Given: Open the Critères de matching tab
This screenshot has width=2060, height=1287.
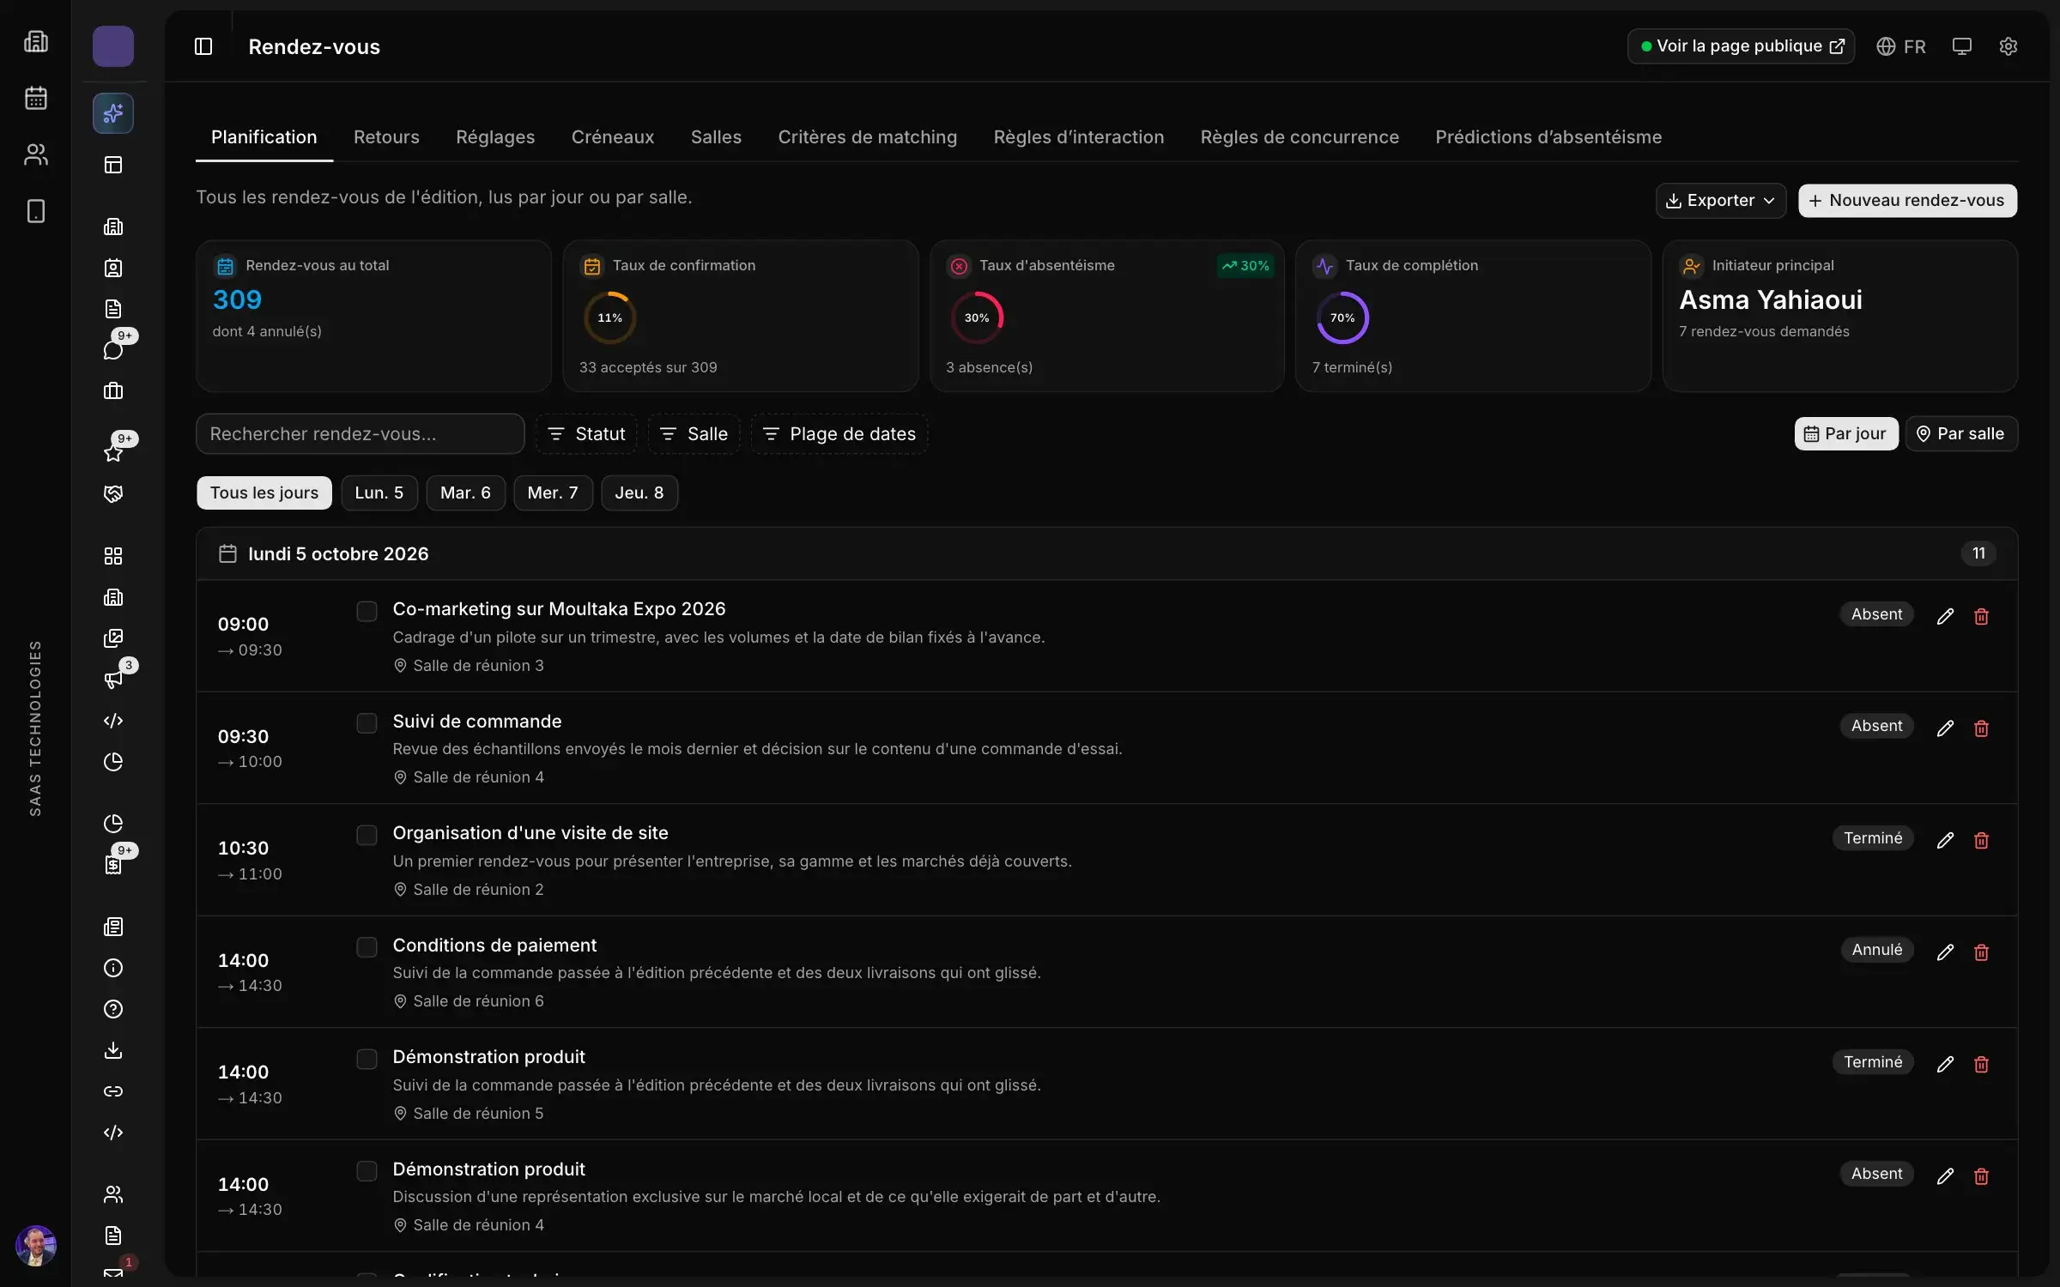Looking at the screenshot, I should tap(867, 137).
